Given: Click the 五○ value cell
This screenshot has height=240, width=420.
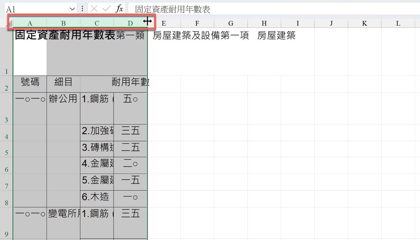Looking at the screenshot, I should [130, 108].
